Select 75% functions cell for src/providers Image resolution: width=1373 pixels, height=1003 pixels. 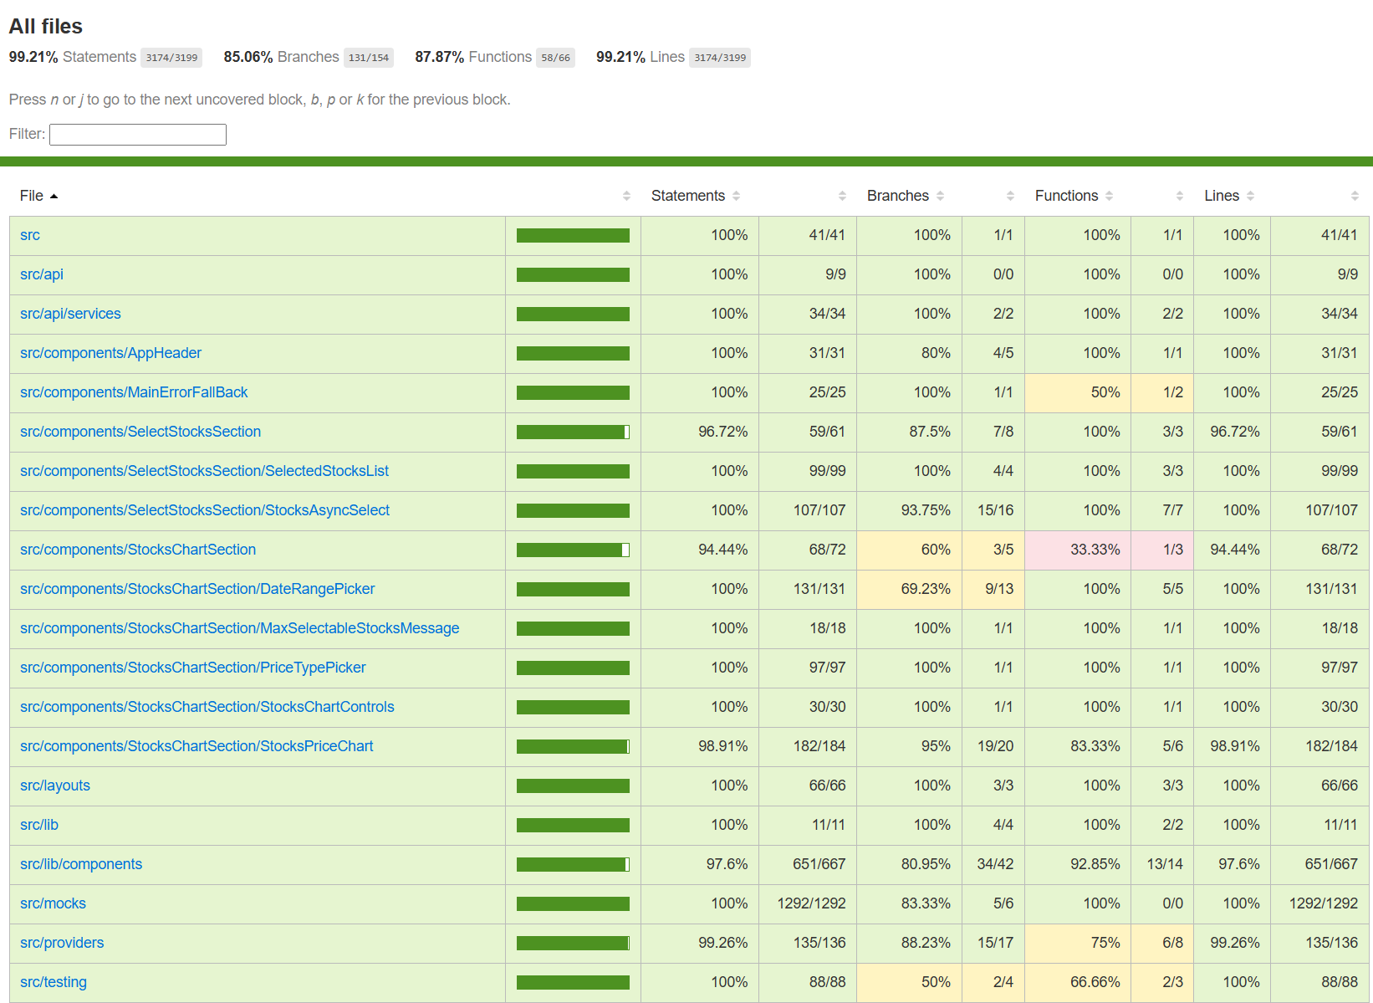pyautogui.click(x=1078, y=943)
